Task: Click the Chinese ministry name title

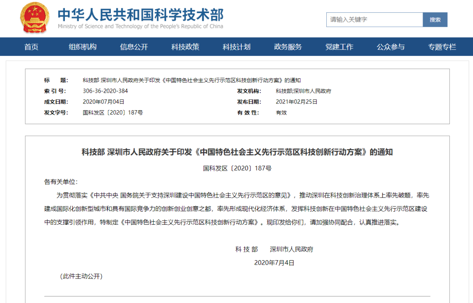Action: coord(141,14)
